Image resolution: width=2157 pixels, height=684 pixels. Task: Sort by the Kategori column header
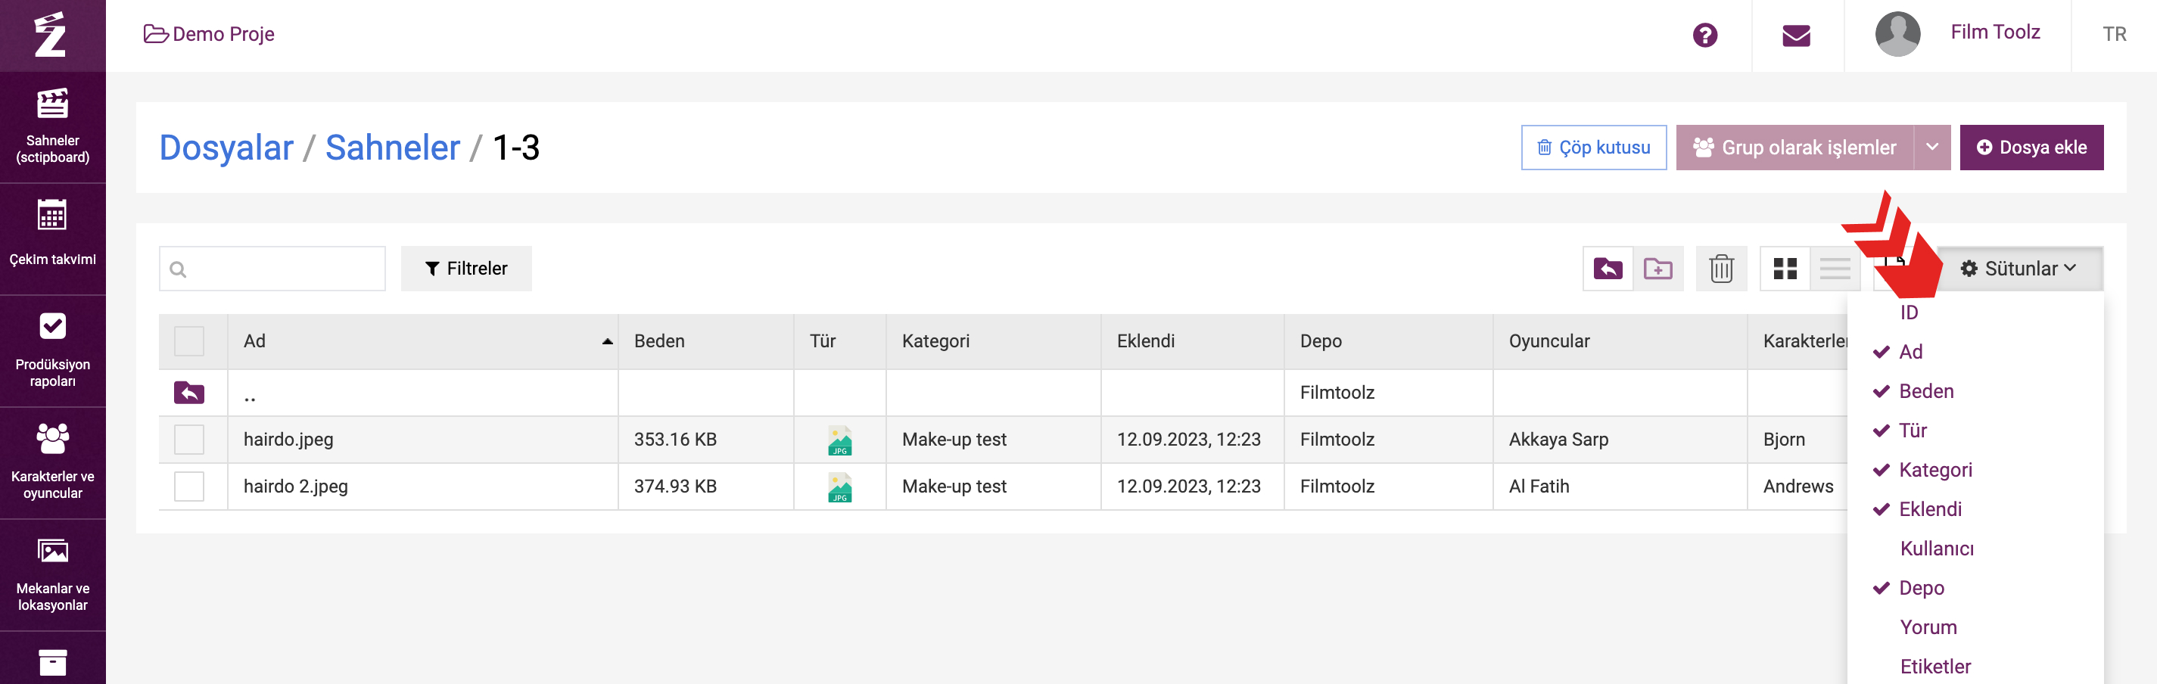993,341
